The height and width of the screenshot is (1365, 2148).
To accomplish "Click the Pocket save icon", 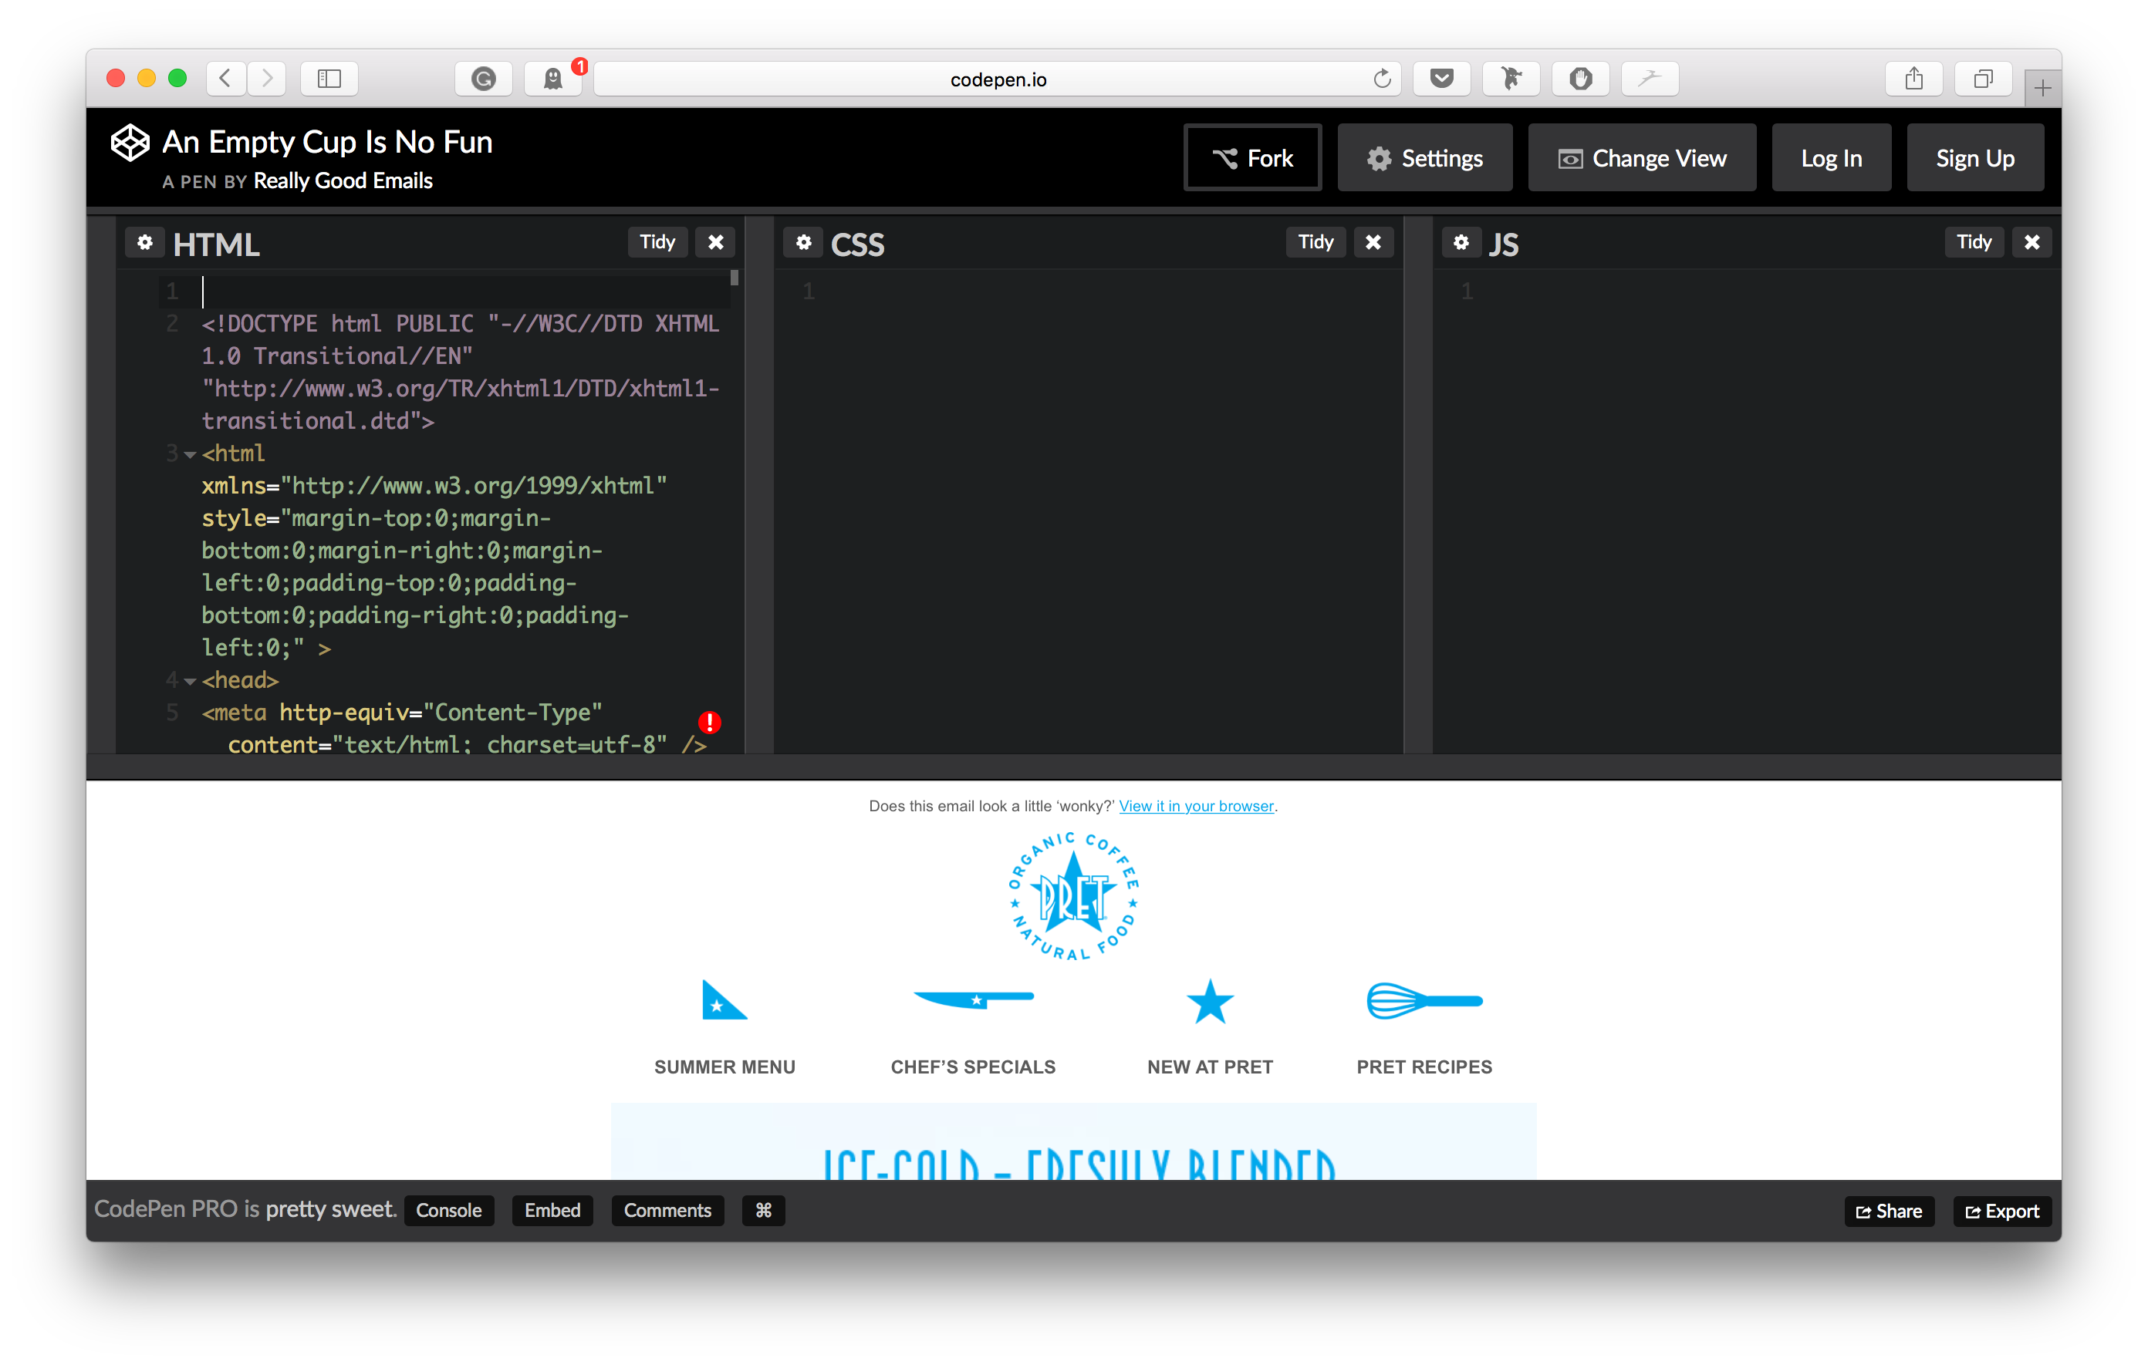I will coord(1440,79).
